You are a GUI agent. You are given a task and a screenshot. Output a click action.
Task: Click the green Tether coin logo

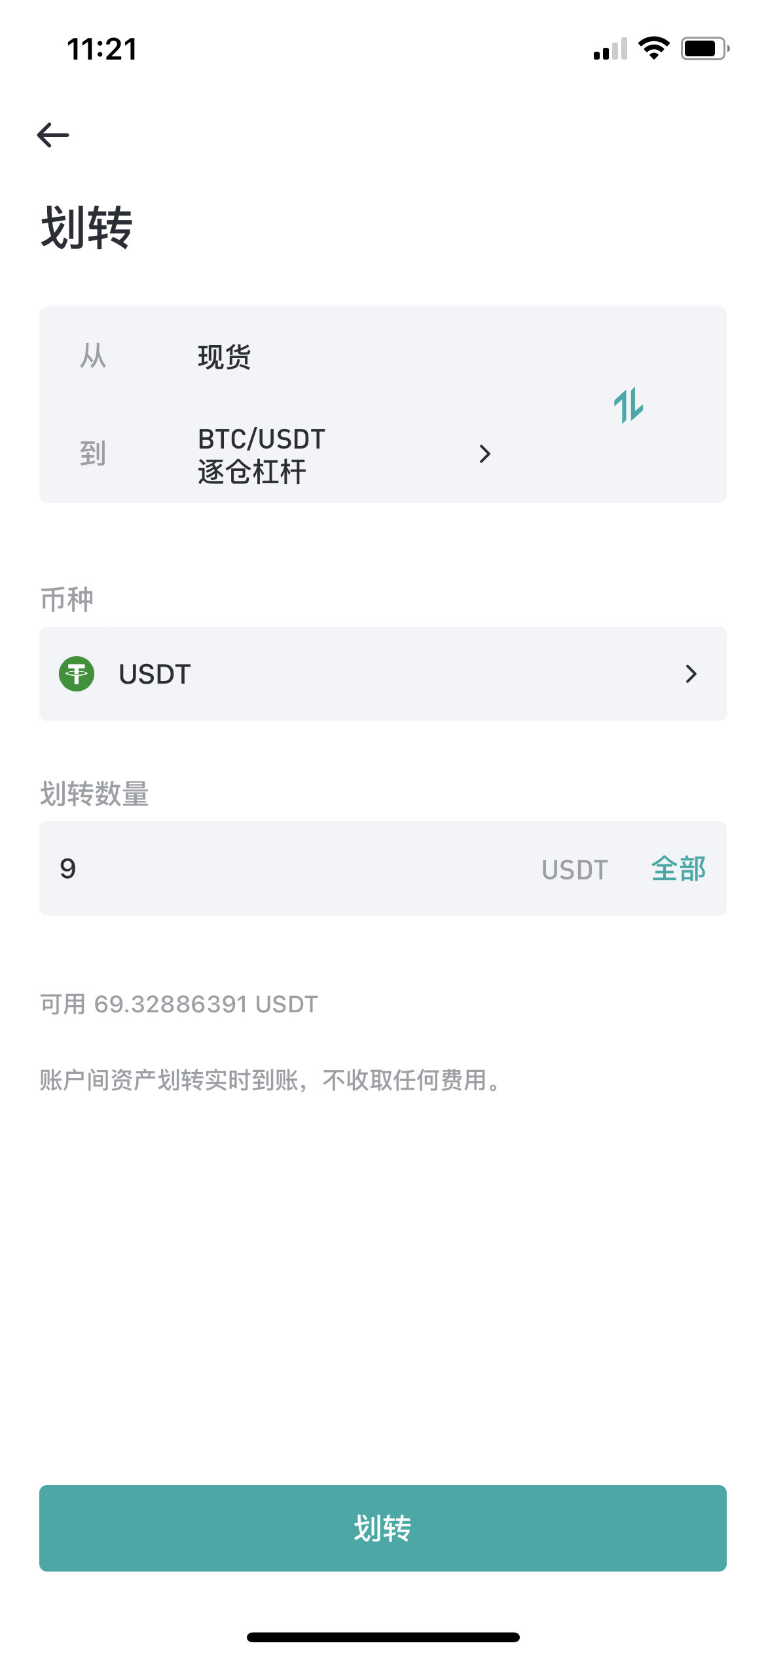[x=77, y=674]
